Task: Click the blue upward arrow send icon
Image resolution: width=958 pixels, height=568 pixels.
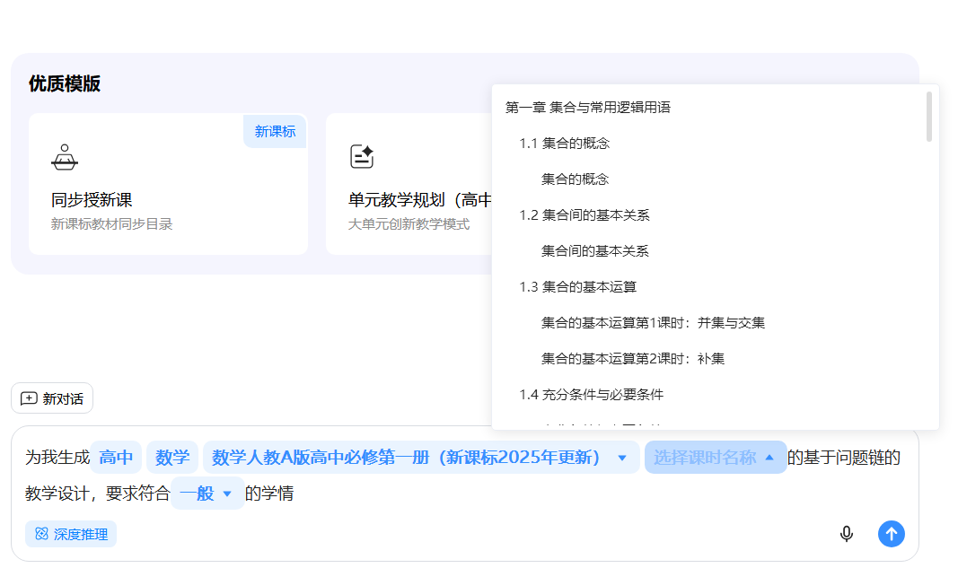Action: pyautogui.click(x=892, y=533)
